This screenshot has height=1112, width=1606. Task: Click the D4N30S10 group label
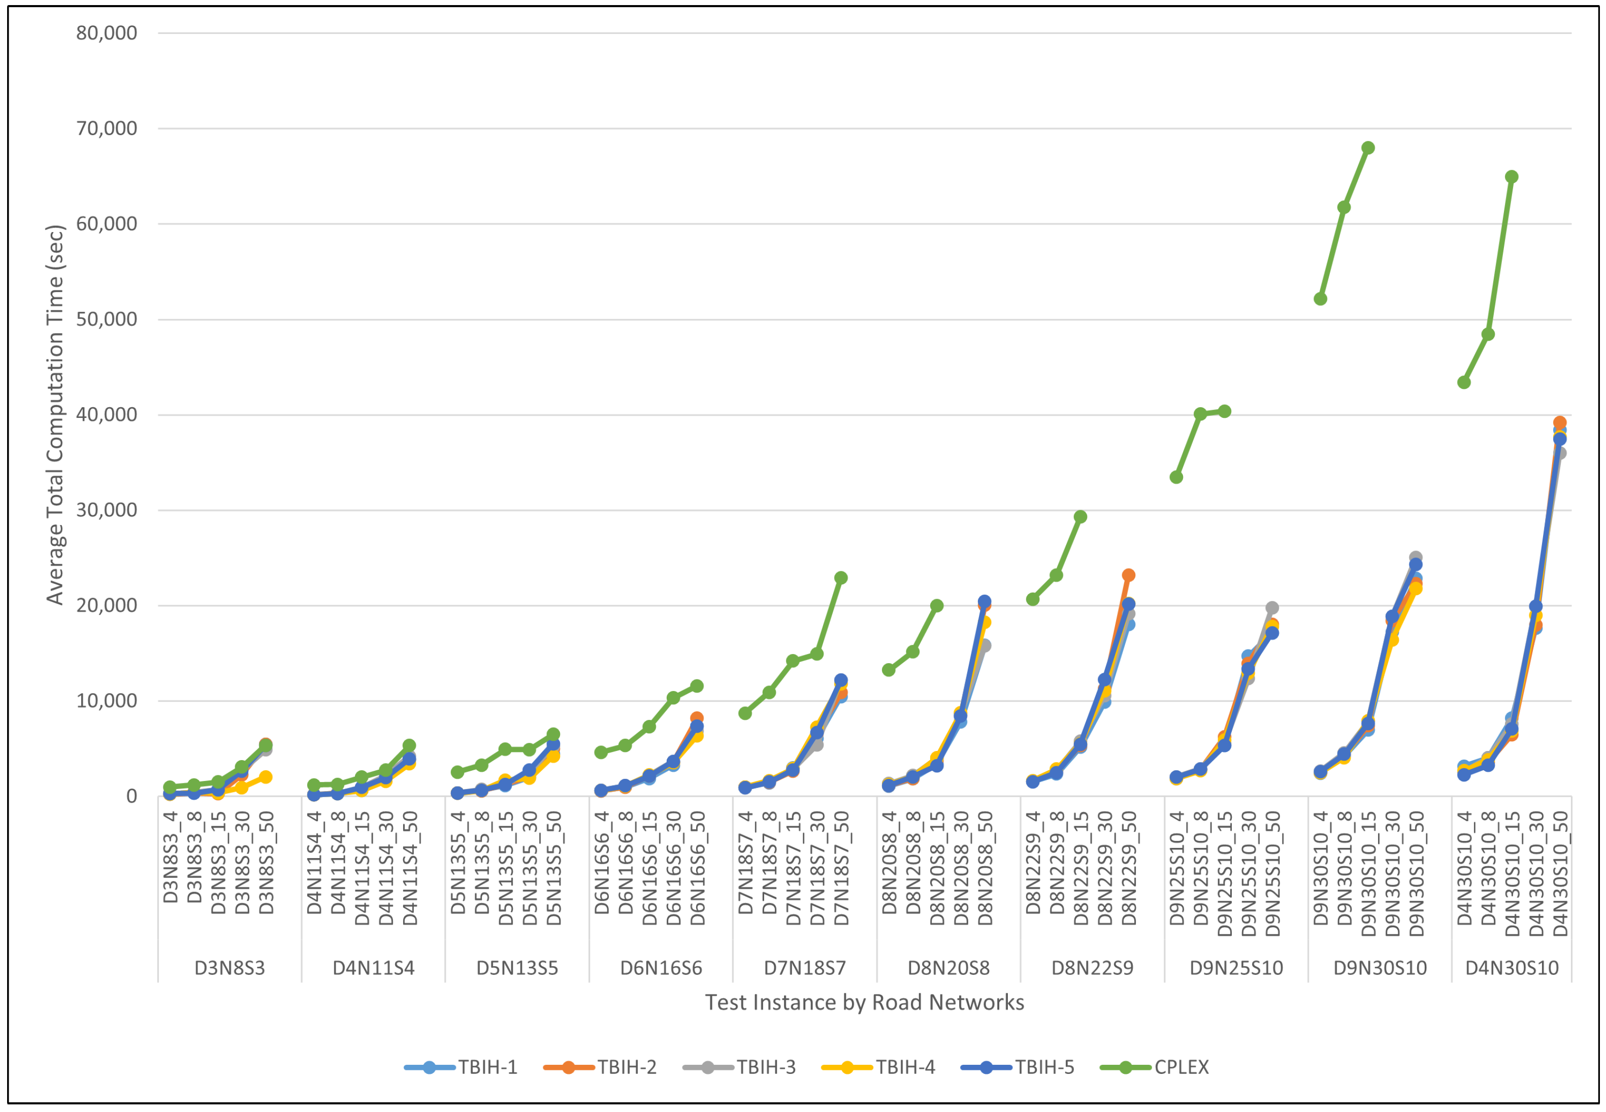tap(1512, 968)
